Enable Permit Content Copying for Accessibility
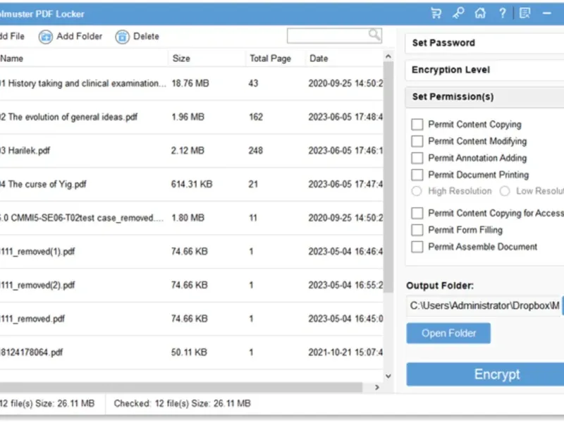Viewport: 564px width, 423px height. tap(417, 213)
